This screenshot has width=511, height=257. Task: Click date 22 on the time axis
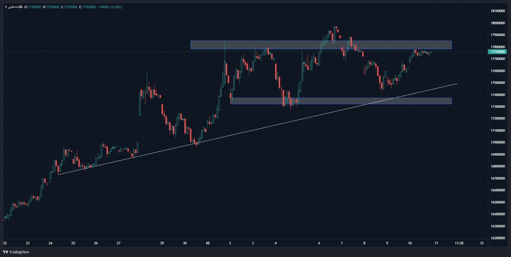coord(5,243)
